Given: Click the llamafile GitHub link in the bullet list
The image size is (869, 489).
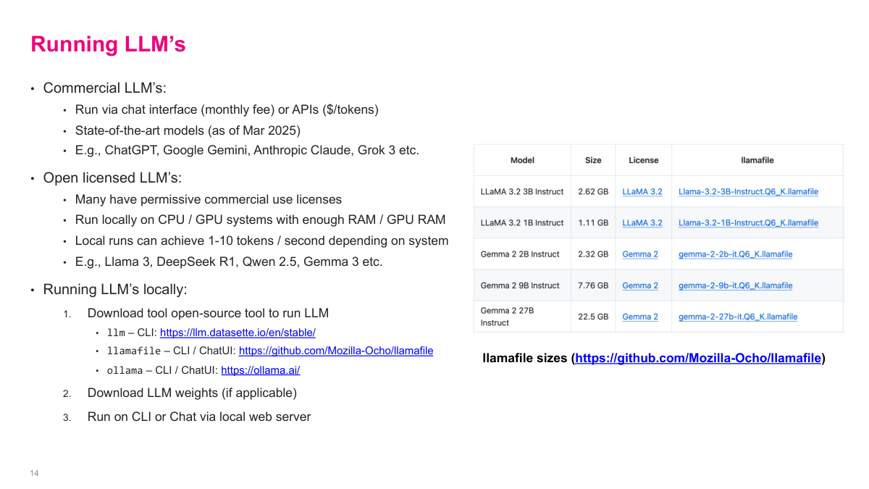Looking at the screenshot, I should pos(336,351).
